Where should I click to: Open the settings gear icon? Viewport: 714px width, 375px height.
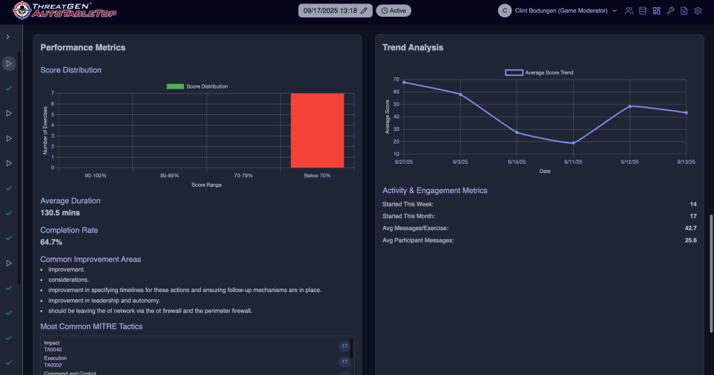[x=697, y=10]
